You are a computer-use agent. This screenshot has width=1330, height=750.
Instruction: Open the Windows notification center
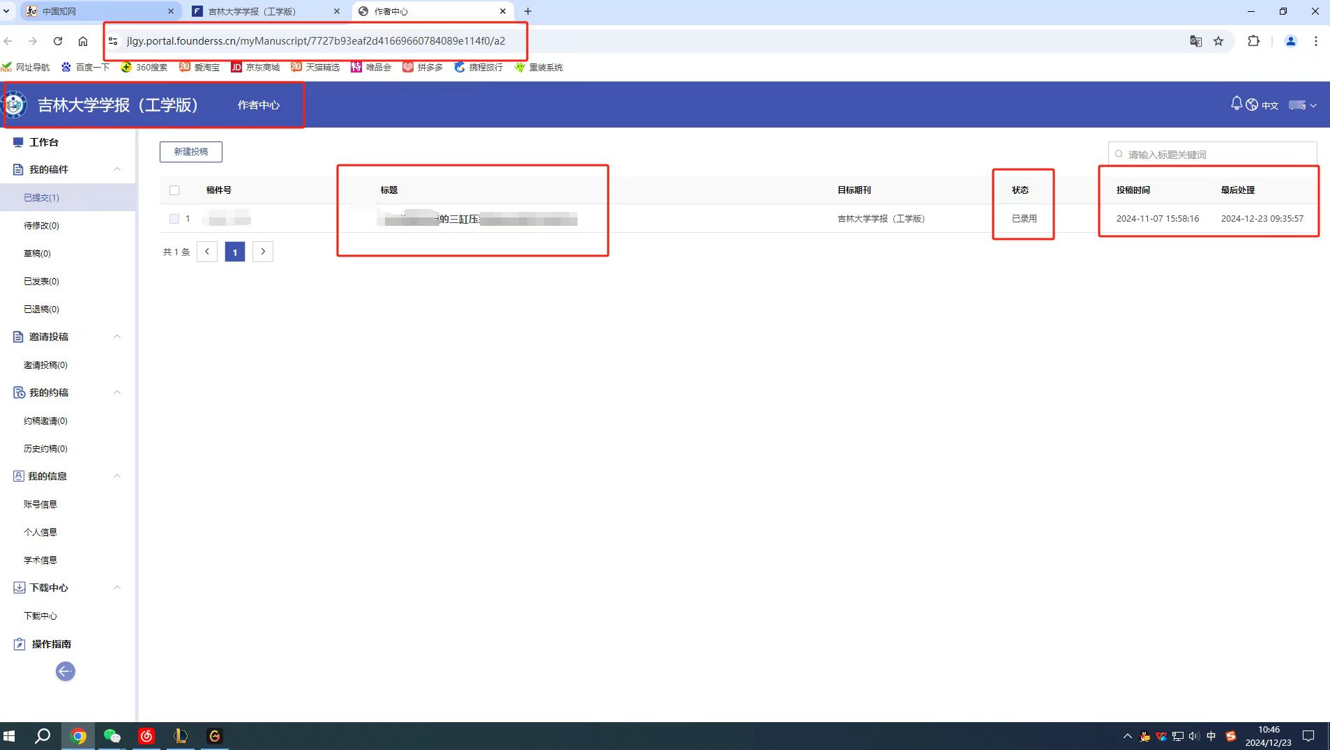click(x=1309, y=736)
